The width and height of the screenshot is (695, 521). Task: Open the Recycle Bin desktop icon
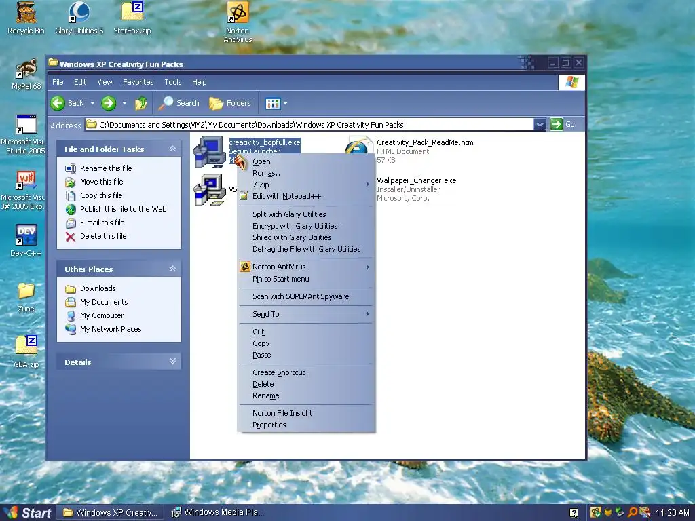point(26,18)
